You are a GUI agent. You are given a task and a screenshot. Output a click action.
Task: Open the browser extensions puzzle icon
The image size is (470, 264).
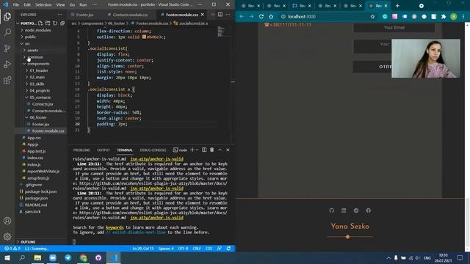(x=444, y=16)
